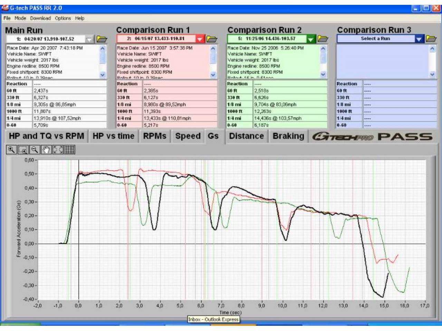Switch to the RPMs tab
The width and height of the screenshot is (442, 331).
155,136
